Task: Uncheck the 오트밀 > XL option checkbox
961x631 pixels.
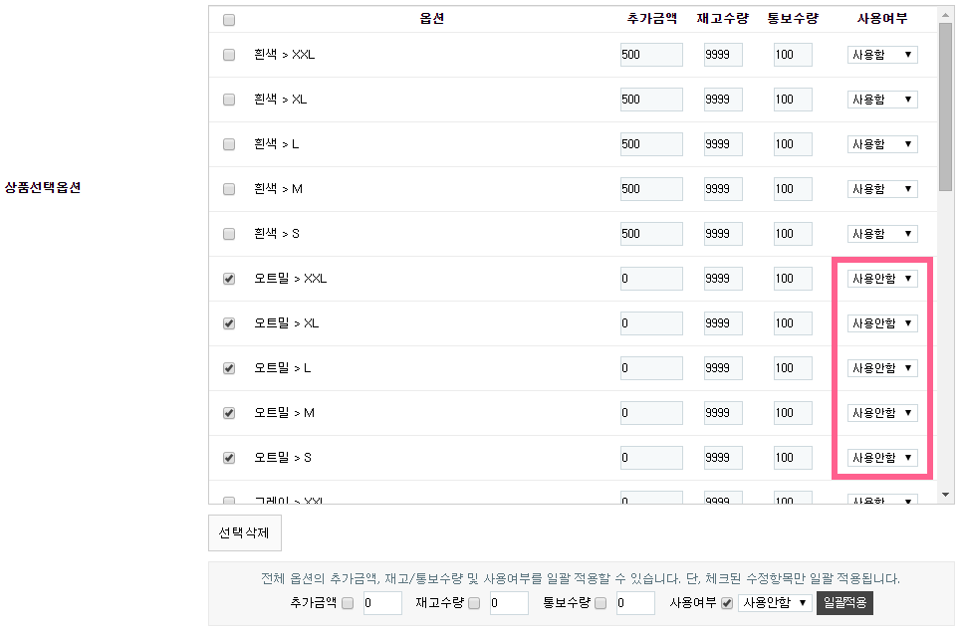Action: [x=229, y=323]
